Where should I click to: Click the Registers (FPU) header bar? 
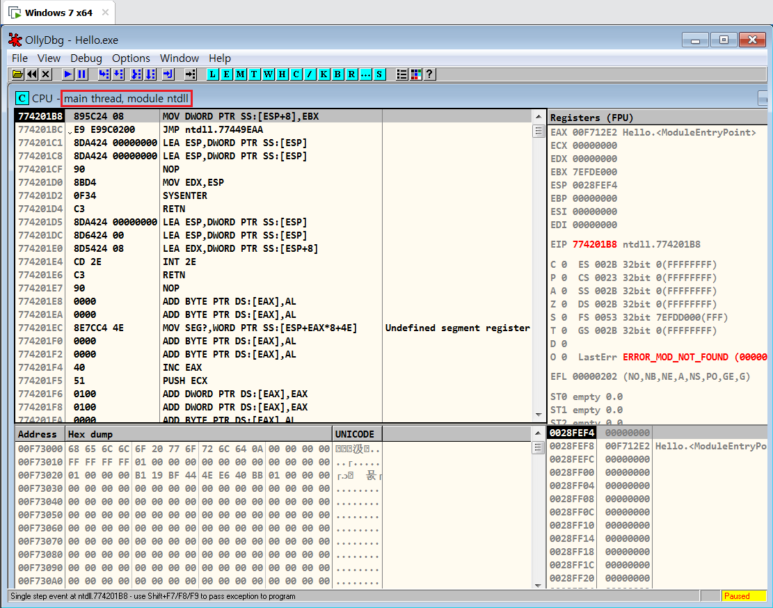[657, 118]
